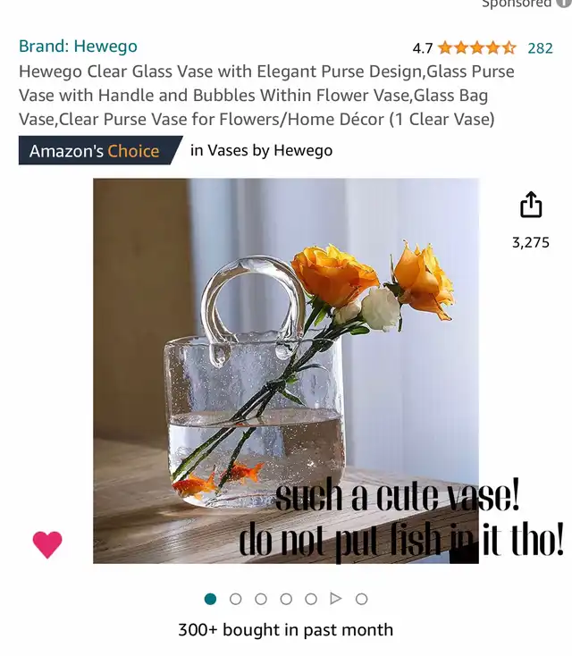
Task: Click the Hewego Clear Glass Vase title
Action: 266,95
